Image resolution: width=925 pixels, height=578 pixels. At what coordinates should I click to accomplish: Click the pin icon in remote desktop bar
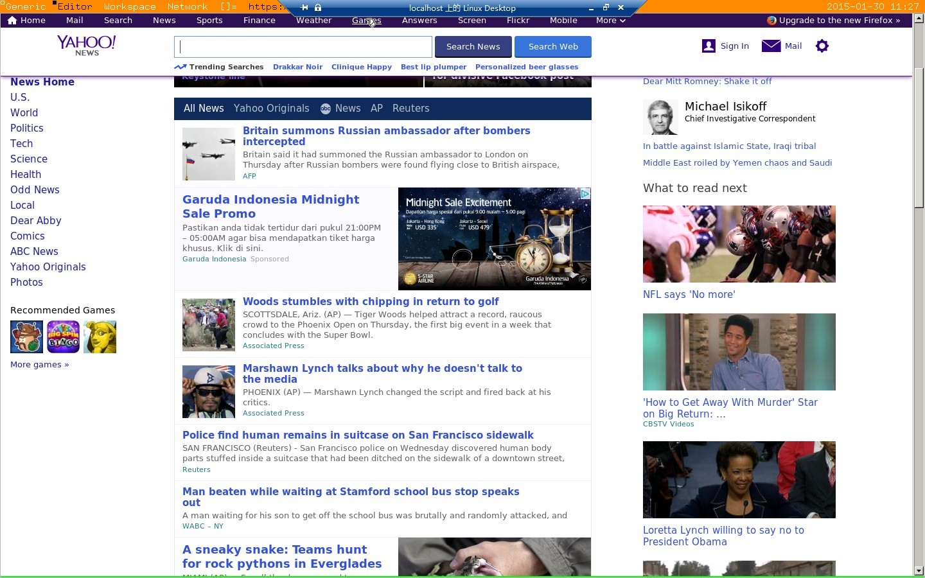tap(304, 8)
